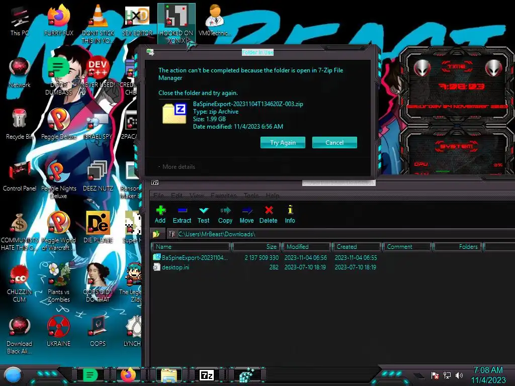Click the Delete toolbar icon in 7-Zip

click(x=269, y=215)
